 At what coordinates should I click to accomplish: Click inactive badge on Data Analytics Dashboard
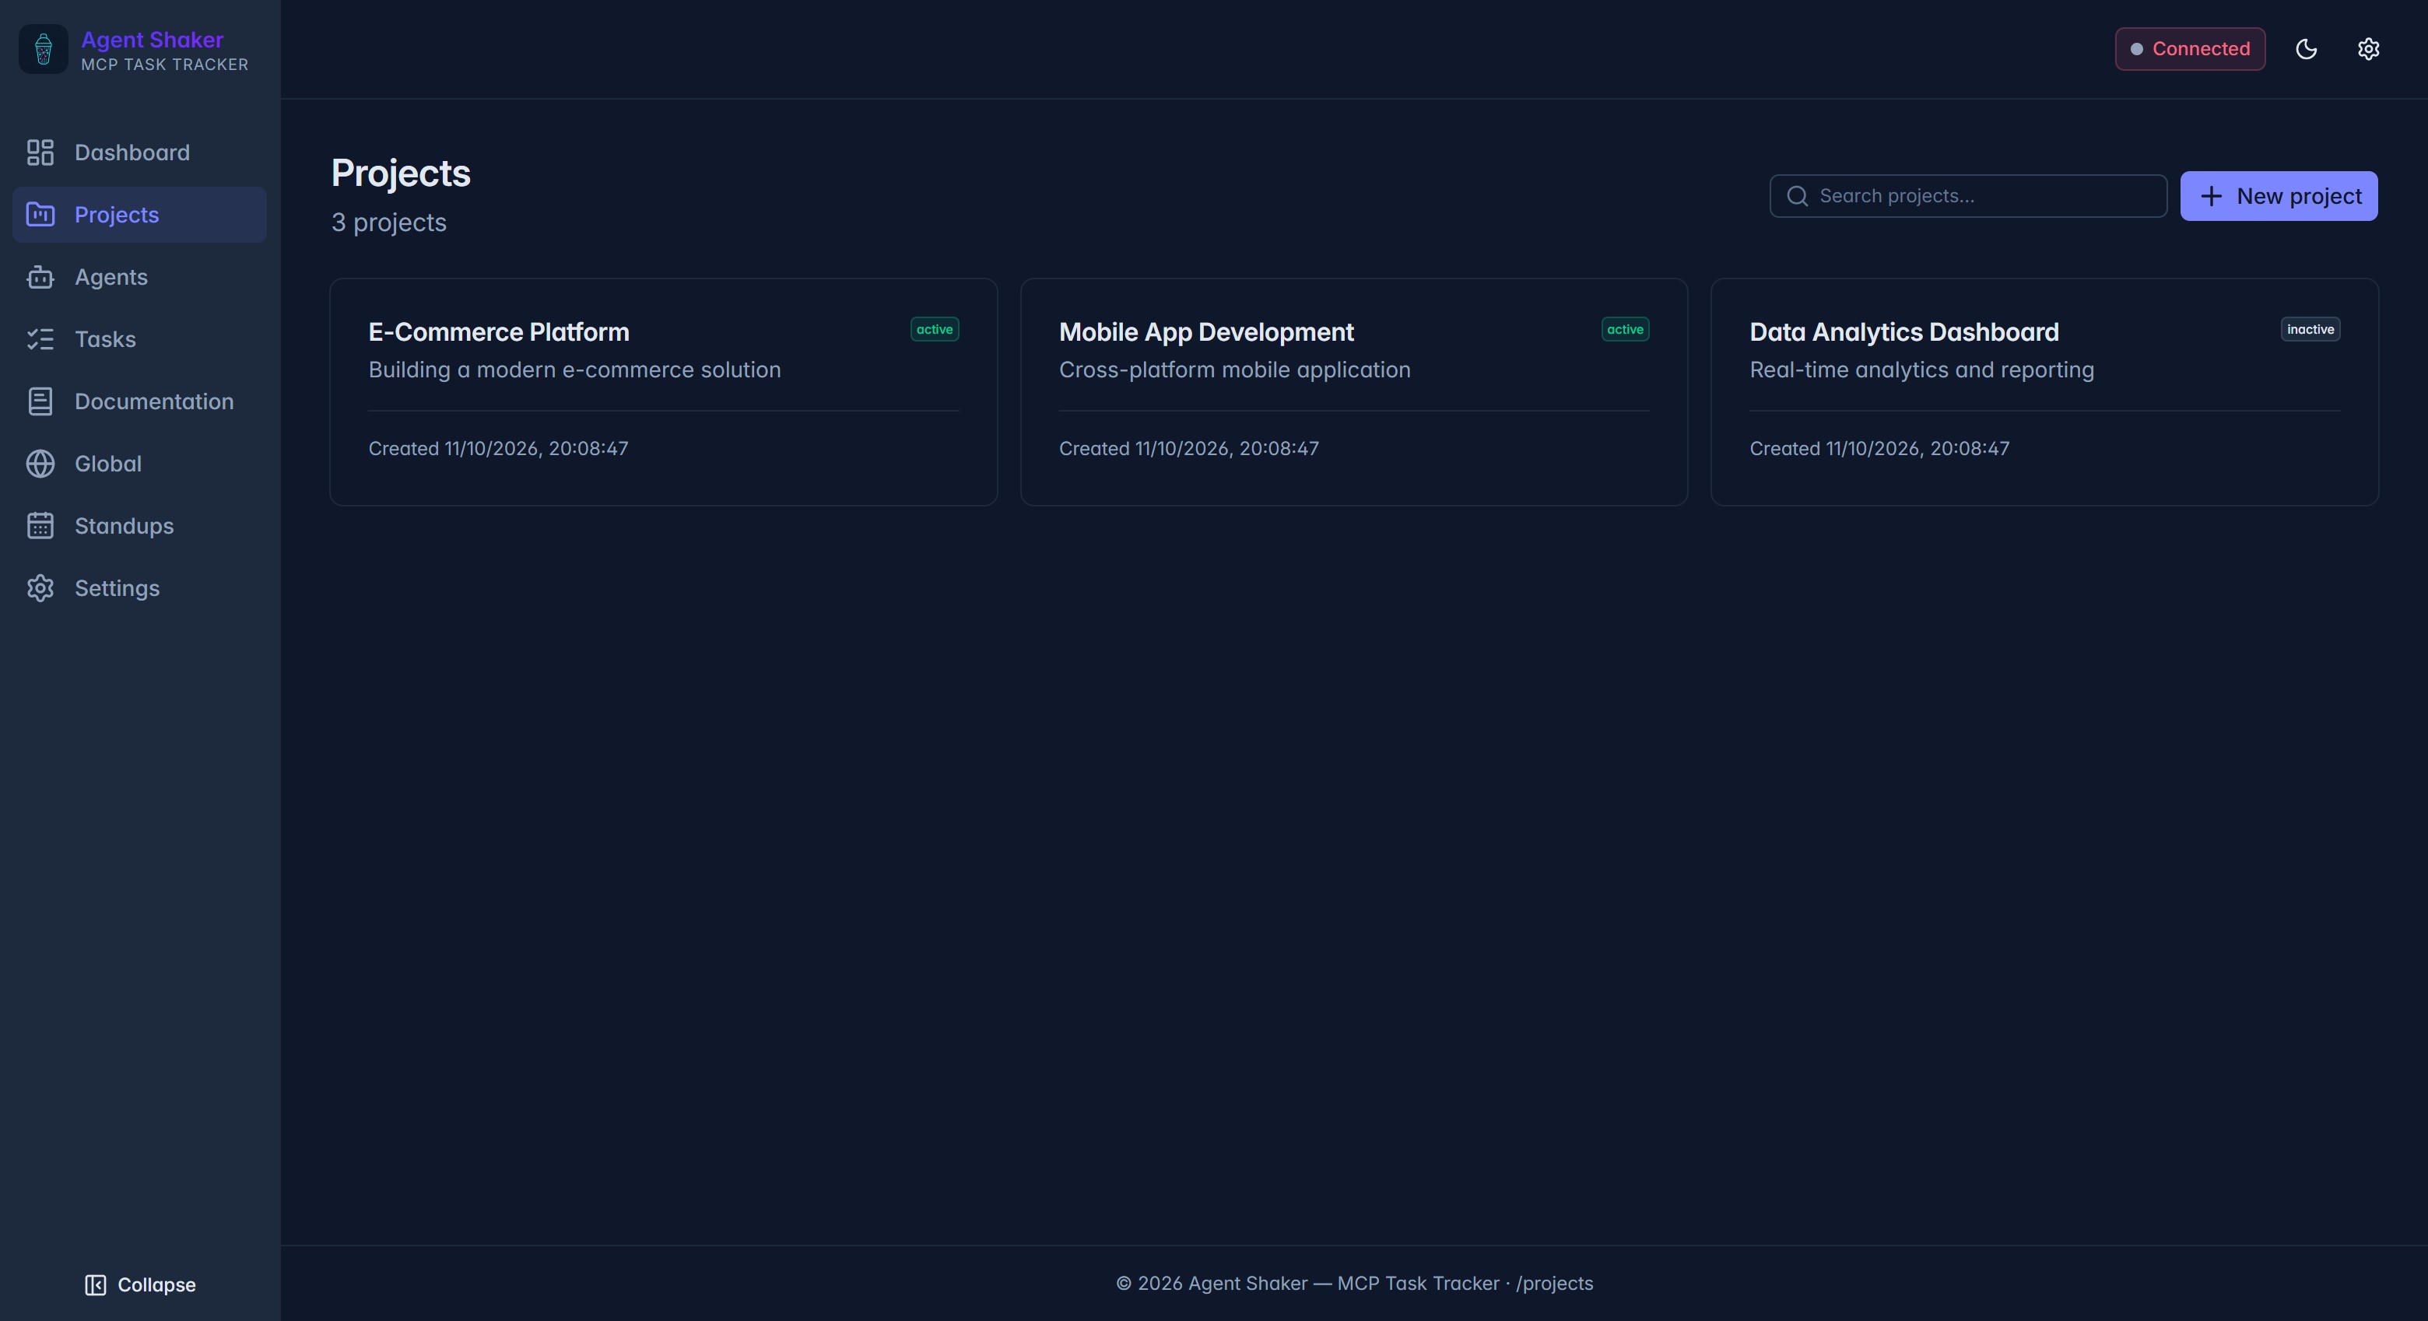point(2310,329)
